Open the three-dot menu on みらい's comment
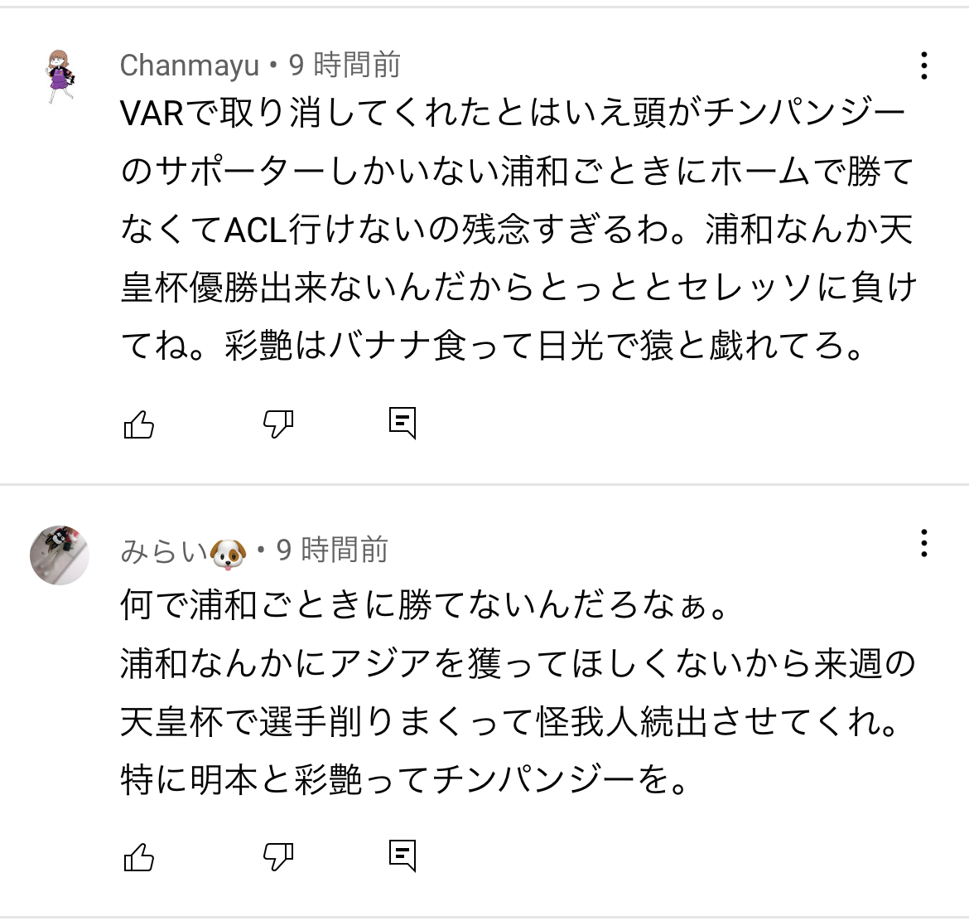The width and height of the screenshot is (969, 921). point(923,544)
